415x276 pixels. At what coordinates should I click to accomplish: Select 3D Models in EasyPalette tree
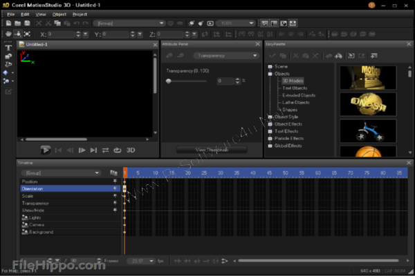click(x=293, y=81)
